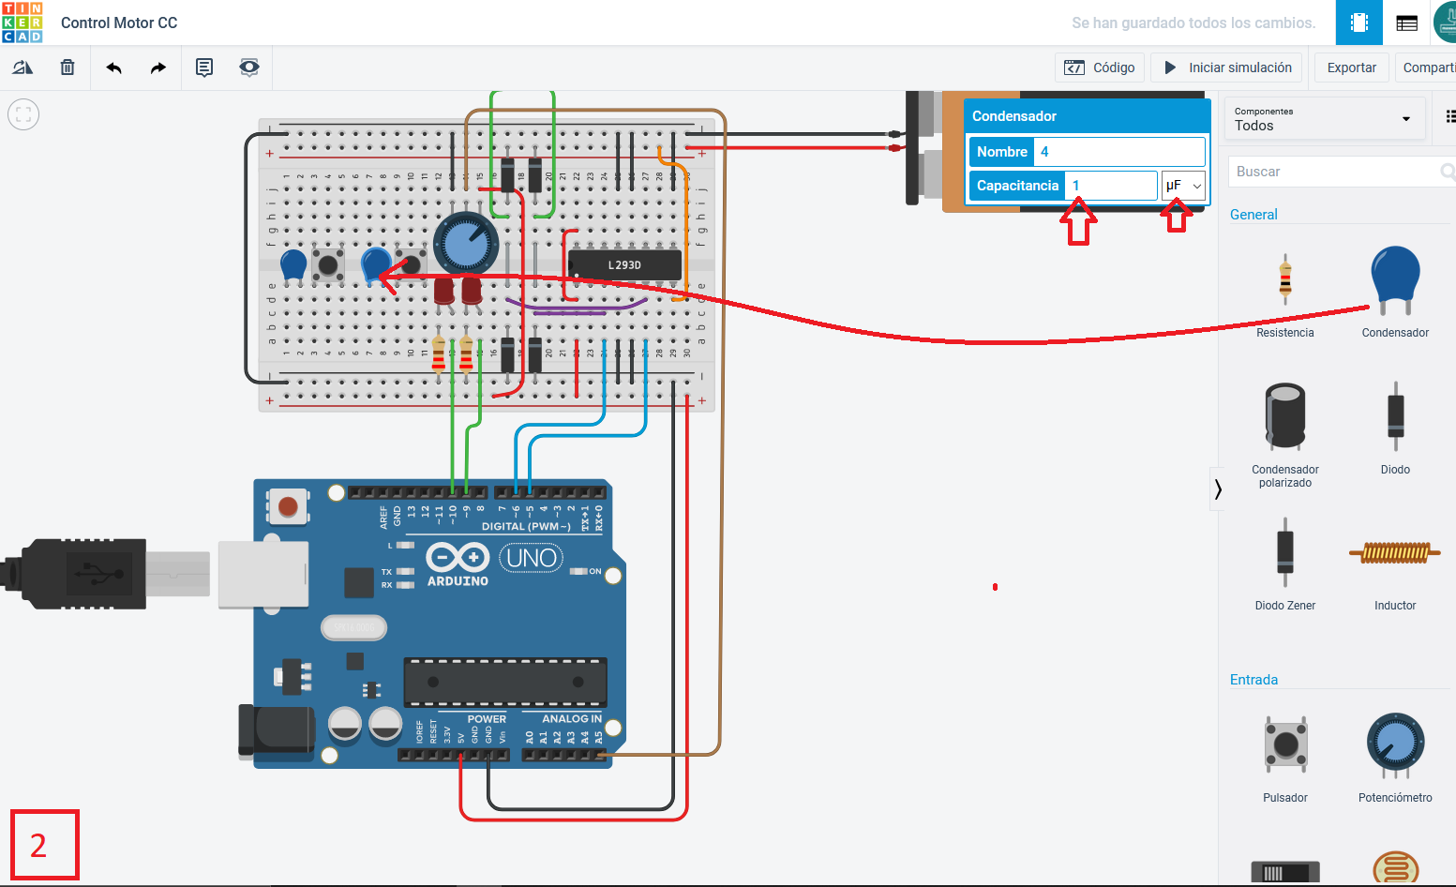
Task: Select the Potenciómetro component
Action: coord(1395,758)
